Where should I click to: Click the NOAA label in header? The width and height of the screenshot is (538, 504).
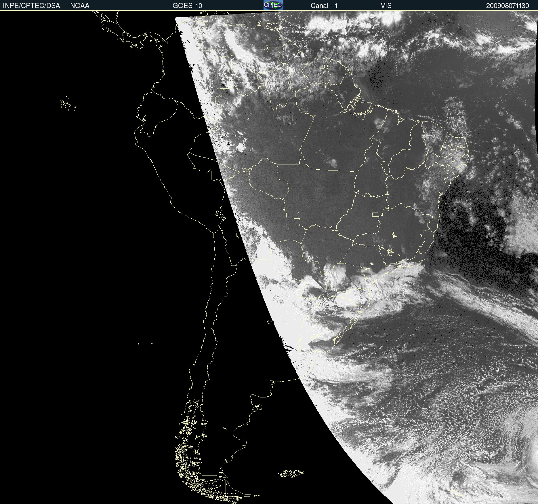point(80,6)
